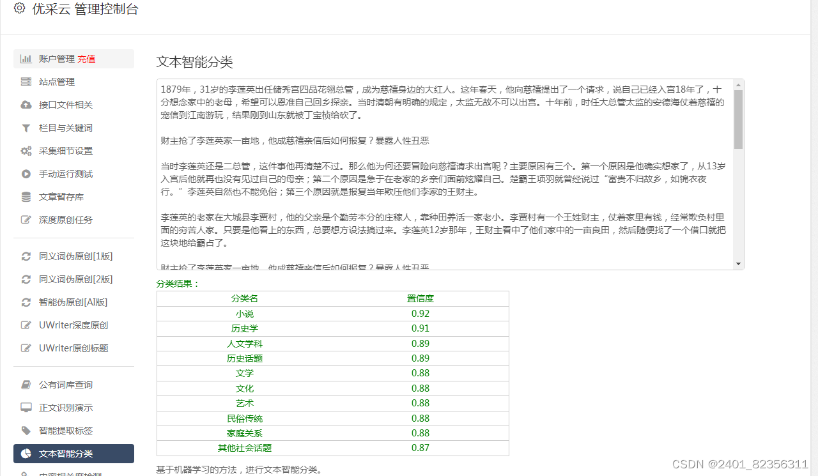Screen dimensions: 818x476
Task: Click the cloud upload icon for 接口文件相关
Action: tap(26, 105)
